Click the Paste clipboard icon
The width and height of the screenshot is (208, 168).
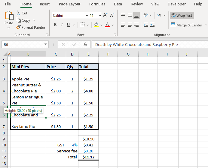click(x=9, y=15)
